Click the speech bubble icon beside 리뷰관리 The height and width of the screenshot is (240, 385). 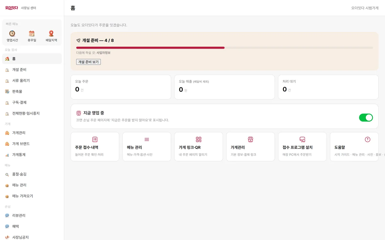point(7,216)
